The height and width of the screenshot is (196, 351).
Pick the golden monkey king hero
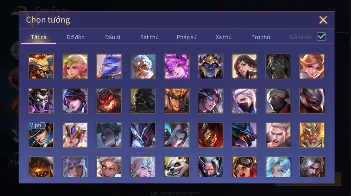coord(312,135)
